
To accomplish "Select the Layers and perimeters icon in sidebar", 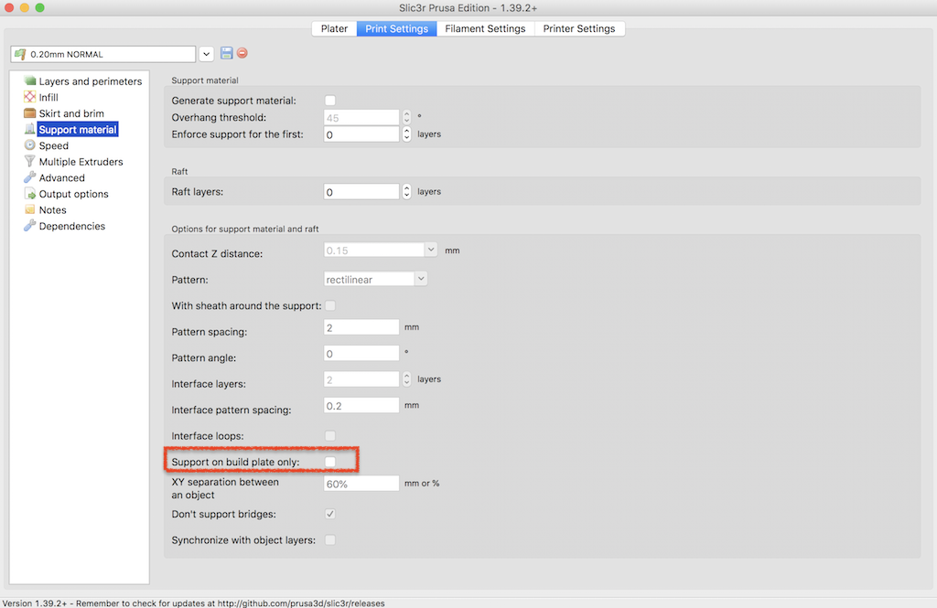I will point(30,81).
